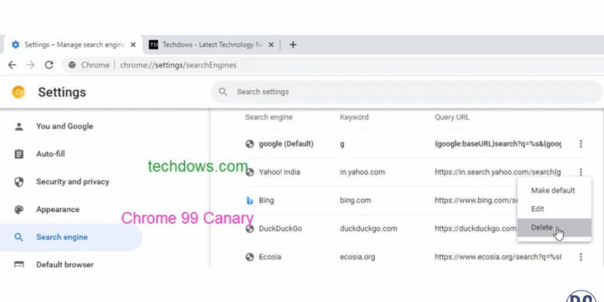Click the magnifier icon in Search settings

222,92
